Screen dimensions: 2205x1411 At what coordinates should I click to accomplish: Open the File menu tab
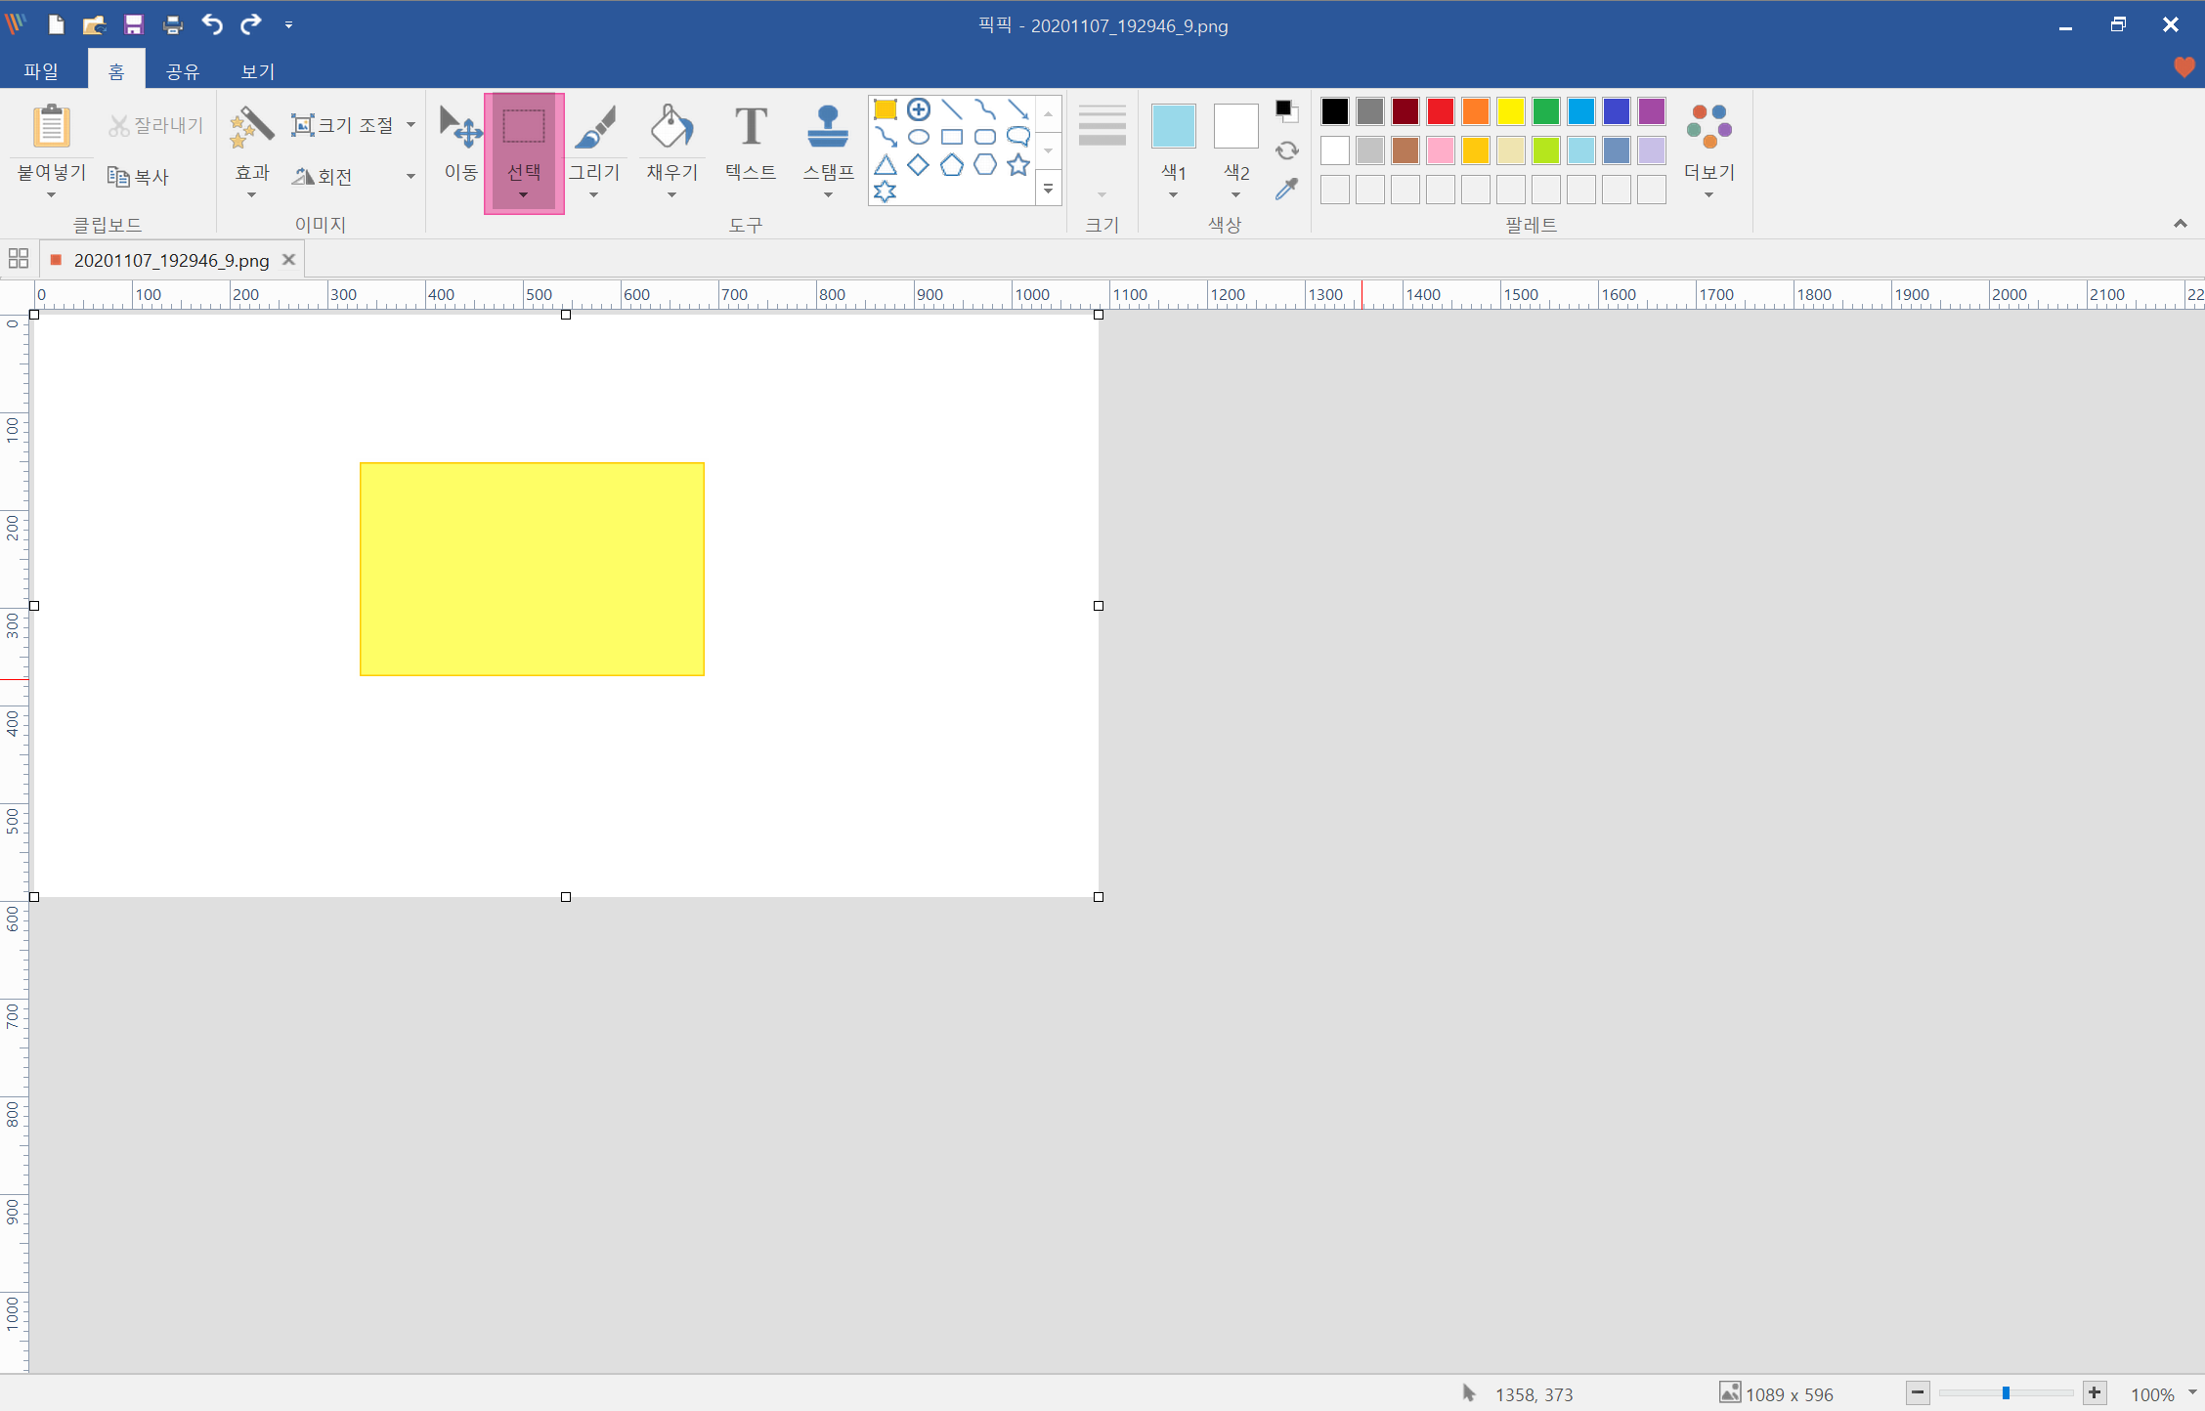(x=41, y=71)
